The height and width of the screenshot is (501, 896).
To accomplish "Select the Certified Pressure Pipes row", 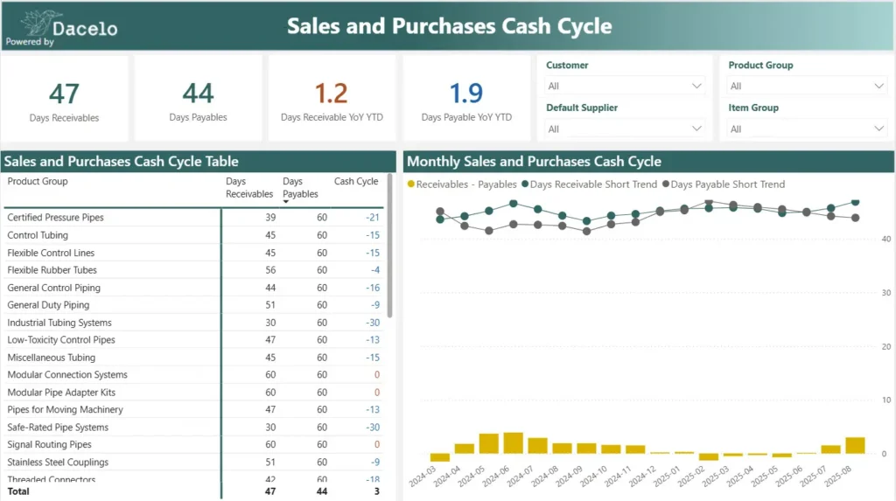I will (55, 218).
